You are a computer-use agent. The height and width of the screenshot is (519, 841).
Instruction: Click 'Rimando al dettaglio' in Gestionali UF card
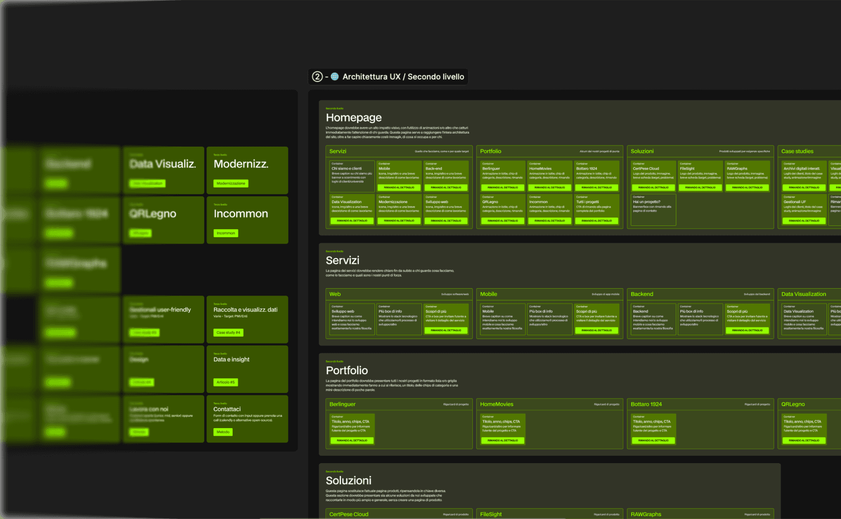click(804, 221)
